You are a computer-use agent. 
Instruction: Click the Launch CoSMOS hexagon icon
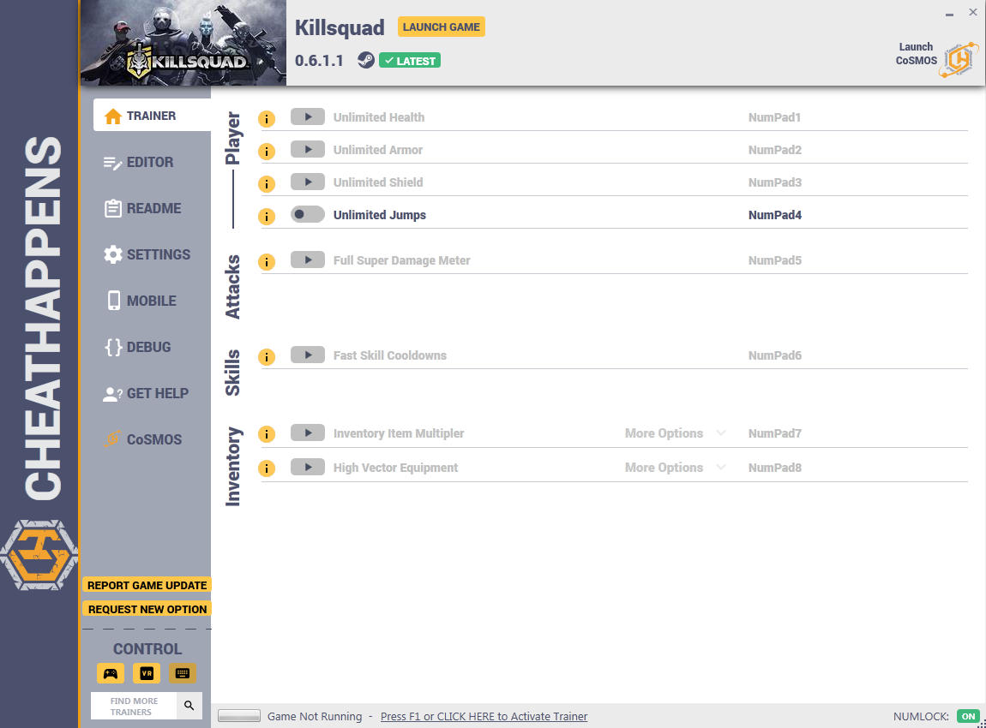(959, 60)
